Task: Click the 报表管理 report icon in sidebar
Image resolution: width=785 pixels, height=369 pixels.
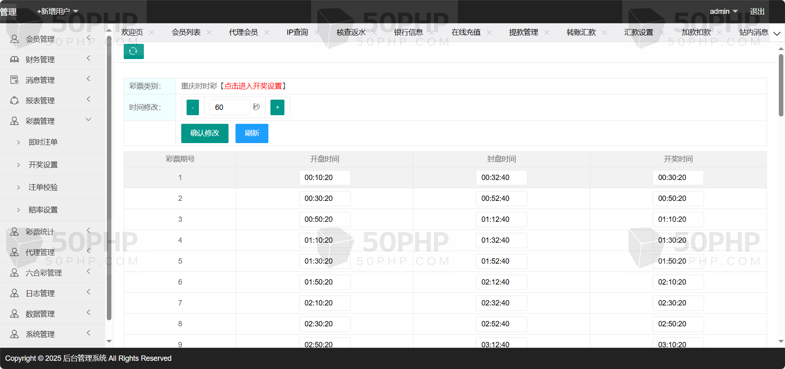Action: click(x=14, y=100)
